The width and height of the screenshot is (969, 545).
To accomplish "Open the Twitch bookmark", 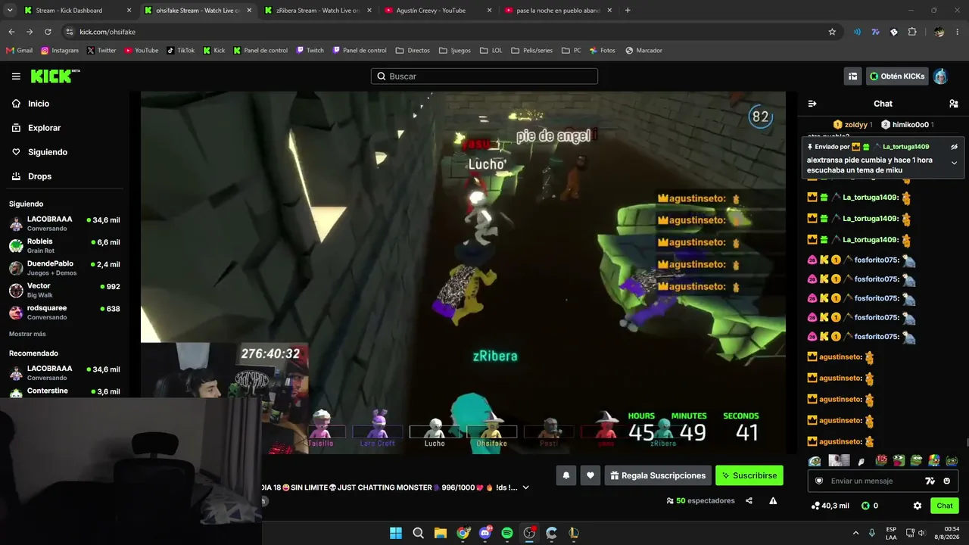I will click(310, 51).
